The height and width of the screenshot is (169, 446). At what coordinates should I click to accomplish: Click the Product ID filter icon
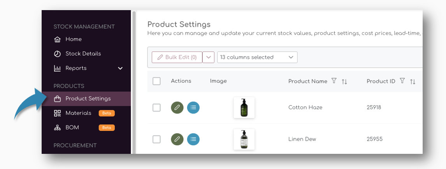(402, 81)
